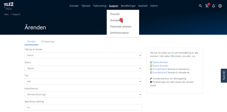Click the Excel icon beside Öppna ärenden

point(151,62)
